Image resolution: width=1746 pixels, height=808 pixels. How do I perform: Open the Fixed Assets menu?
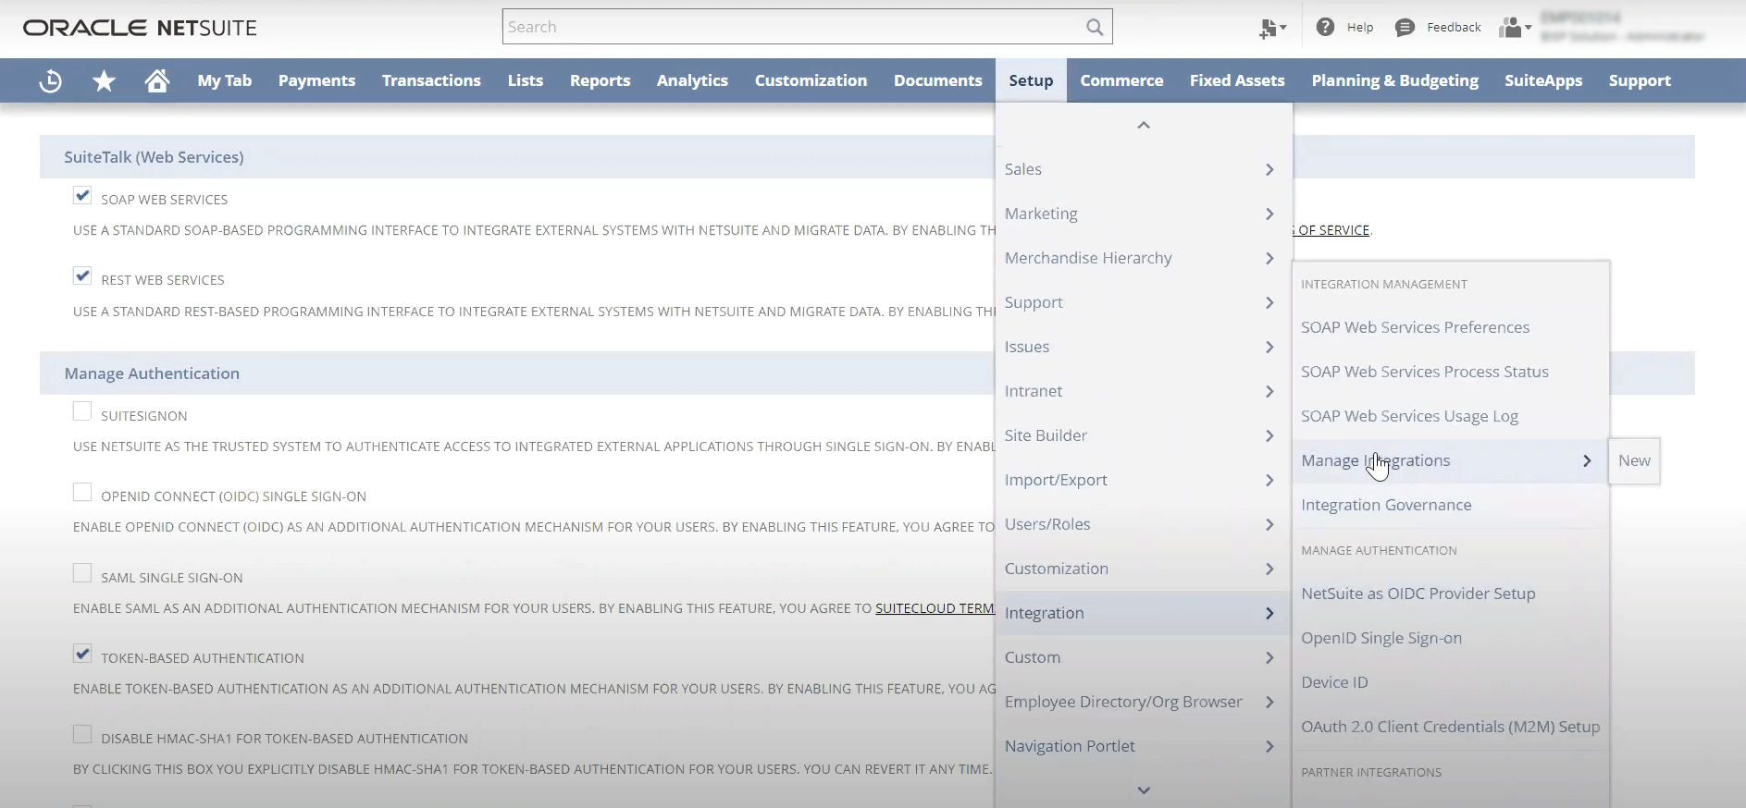1237,80
